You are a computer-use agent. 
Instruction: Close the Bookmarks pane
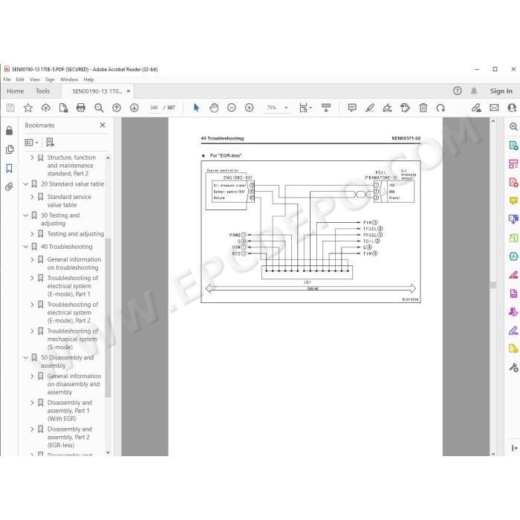(103, 125)
